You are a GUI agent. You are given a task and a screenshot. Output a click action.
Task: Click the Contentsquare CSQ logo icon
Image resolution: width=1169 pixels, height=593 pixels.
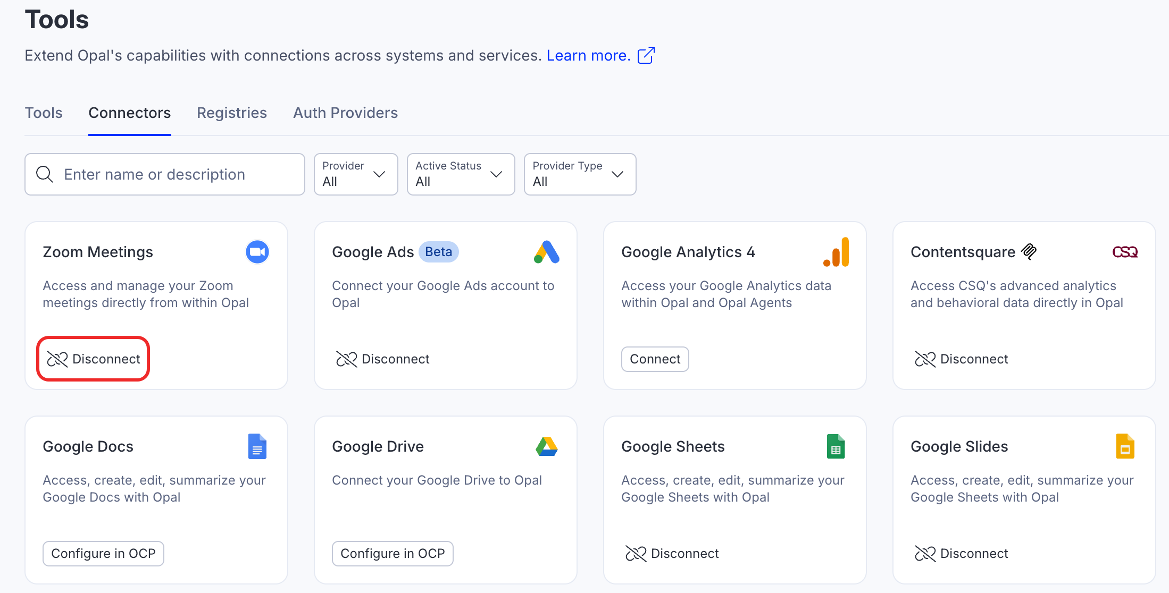click(x=1125, y=252)
